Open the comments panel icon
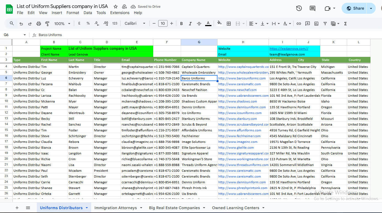 coord(313,8)
